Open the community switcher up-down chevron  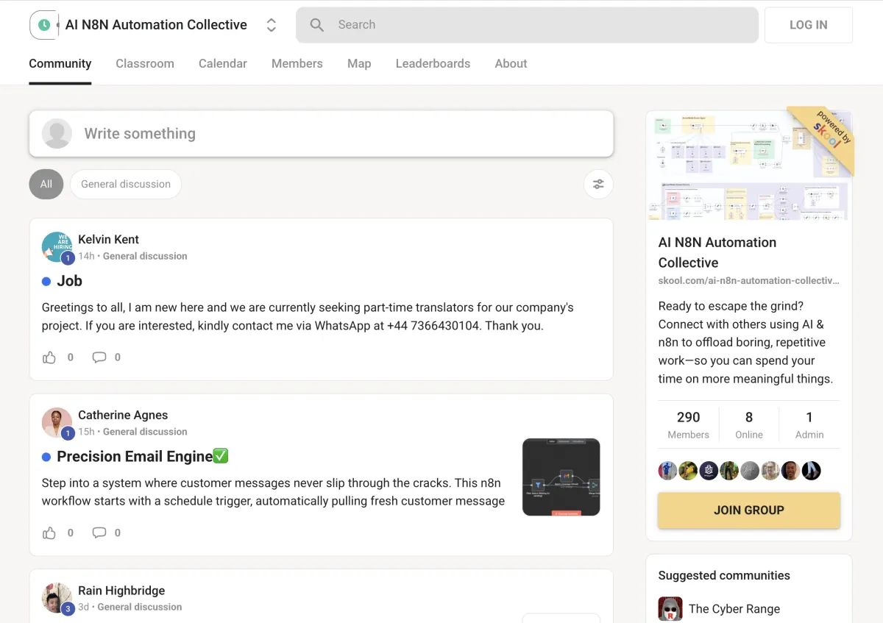[x=271, y=25]
